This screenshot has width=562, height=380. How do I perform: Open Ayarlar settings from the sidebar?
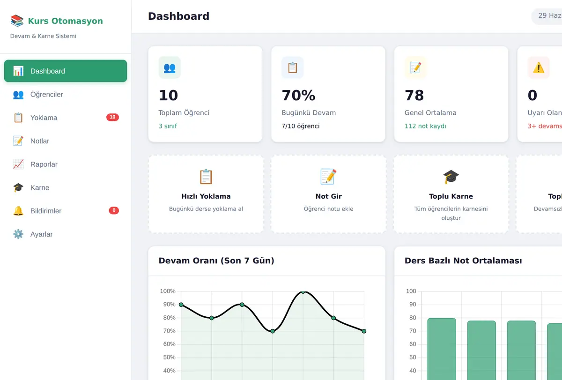[x=66, y=234]
